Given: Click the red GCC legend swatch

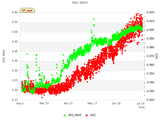Looking at the screenshot, I should pos(87,115).
